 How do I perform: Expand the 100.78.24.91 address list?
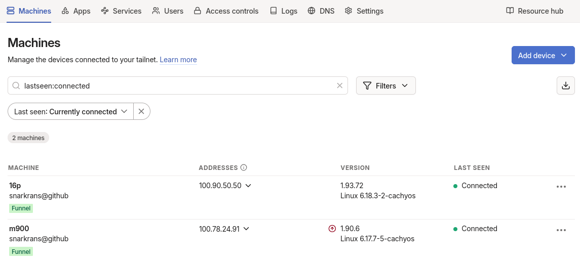click(x=224, y=229)
